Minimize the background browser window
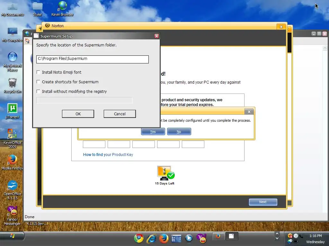The image size is (329, 246). click(x=314, y=34)
